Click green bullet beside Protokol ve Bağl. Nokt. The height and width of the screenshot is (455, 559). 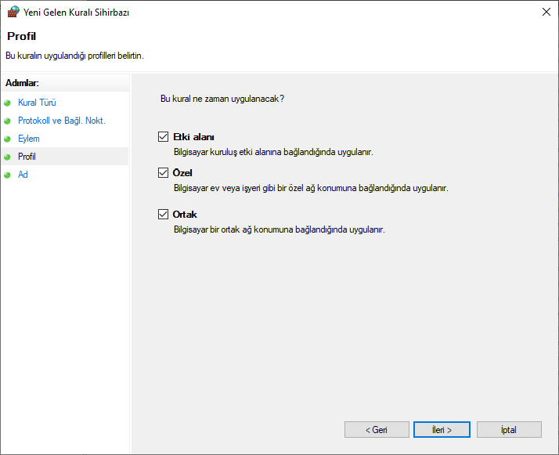[x=8, y=121]
